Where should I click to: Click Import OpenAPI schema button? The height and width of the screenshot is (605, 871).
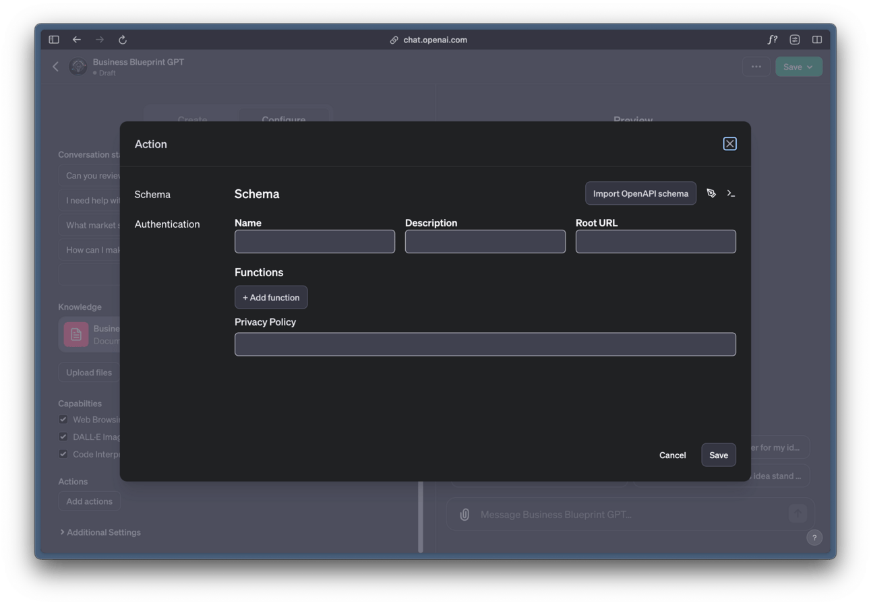(x=640, y=193)
